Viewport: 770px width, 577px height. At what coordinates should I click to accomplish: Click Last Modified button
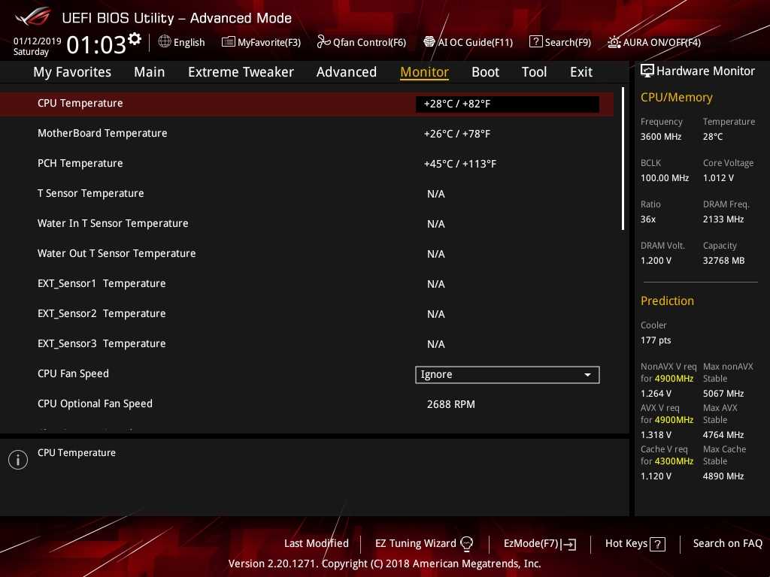316,543
